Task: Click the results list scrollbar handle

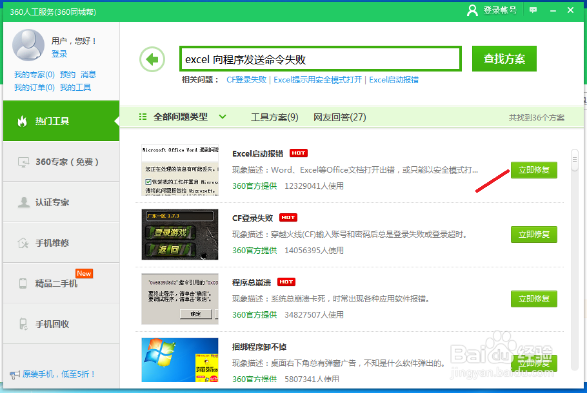Action: [x=574, y=160]
